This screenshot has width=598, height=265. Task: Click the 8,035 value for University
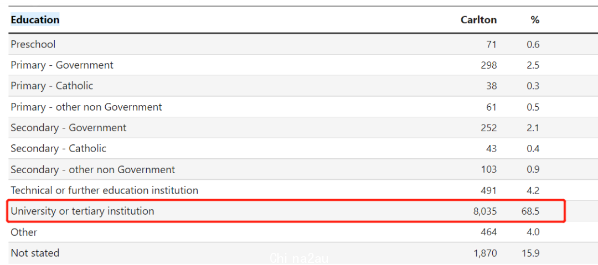pos(484,211)
